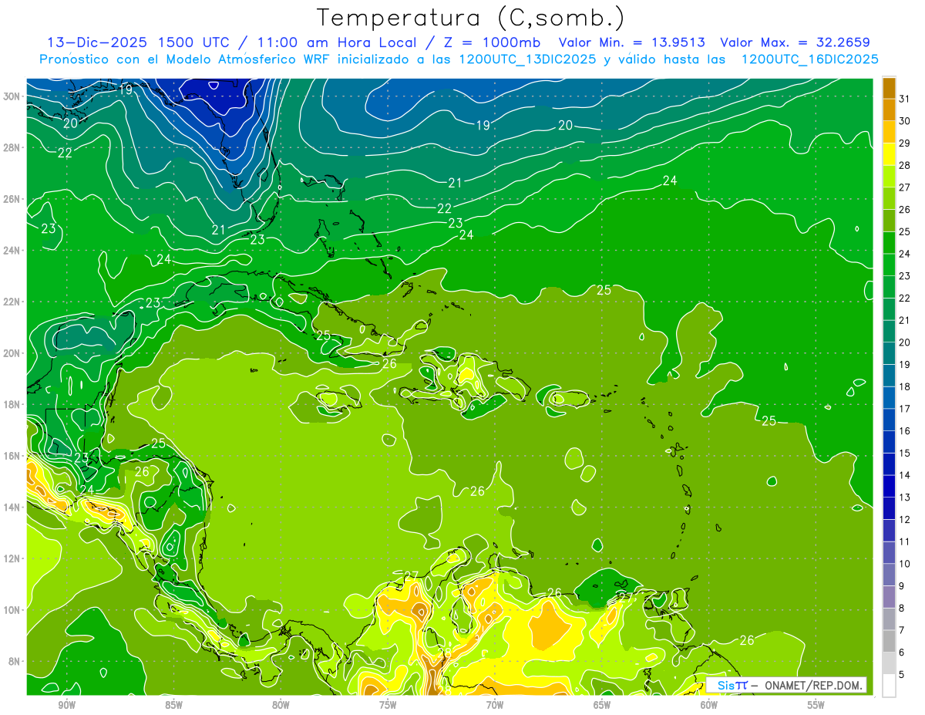This screenshot has height=715, width=925.
Task: Click the legend scale value '17'
Action: [x=904, y=409]
